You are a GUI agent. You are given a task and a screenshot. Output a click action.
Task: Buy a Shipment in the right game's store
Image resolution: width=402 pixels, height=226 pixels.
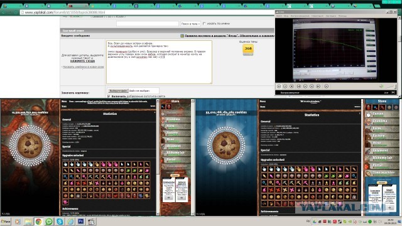(382, 151)
